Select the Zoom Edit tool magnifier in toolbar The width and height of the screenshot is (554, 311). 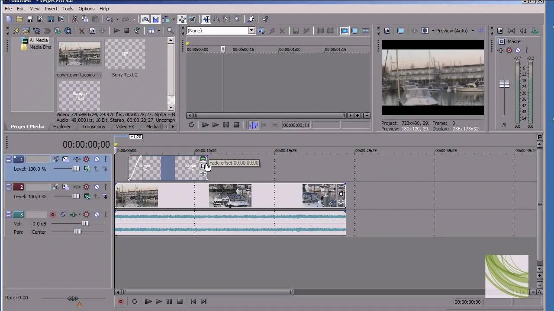(x=237, y=19)
